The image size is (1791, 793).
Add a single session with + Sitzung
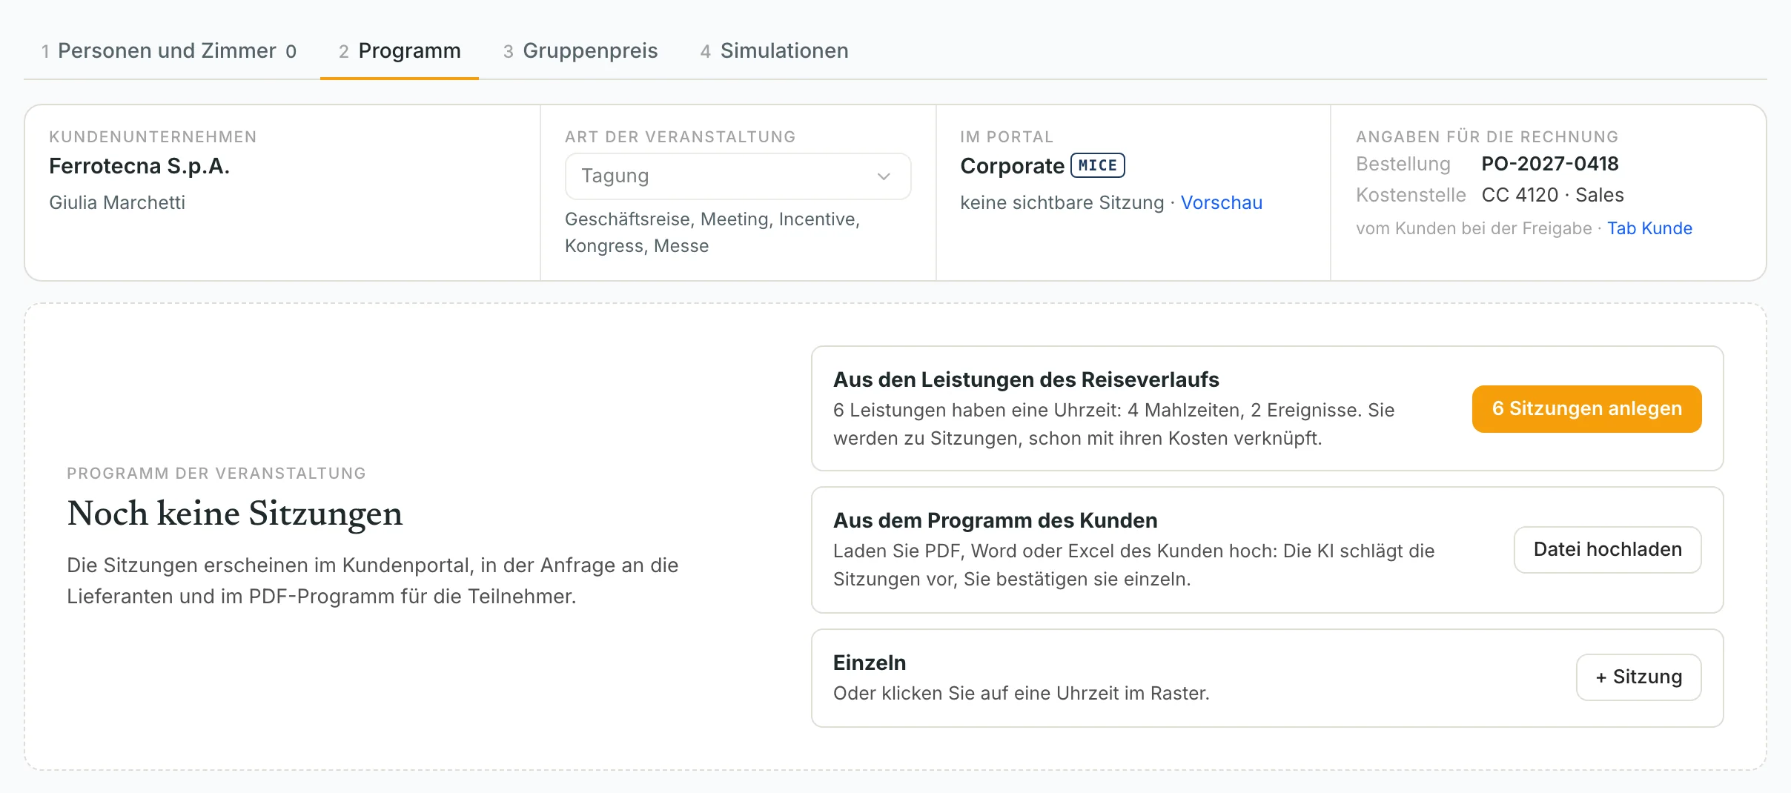(x=1638, y=677)
